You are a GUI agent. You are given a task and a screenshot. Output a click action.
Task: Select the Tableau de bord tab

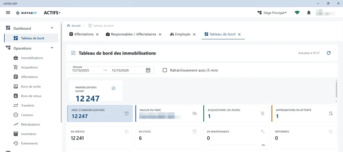[x=220, y=34]
